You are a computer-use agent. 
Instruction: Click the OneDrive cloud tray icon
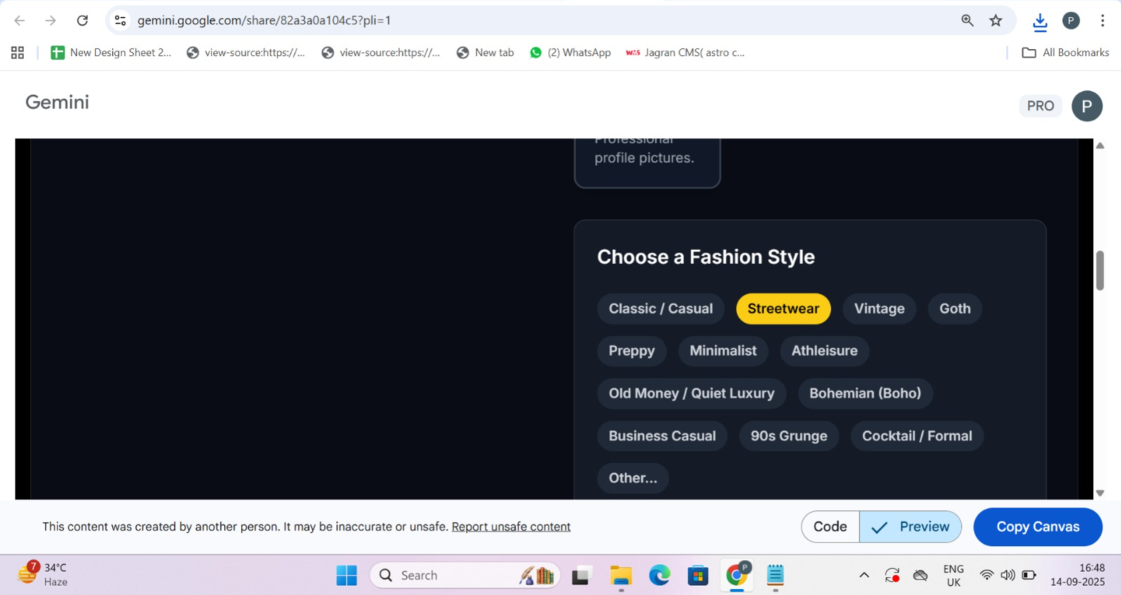coord(920,575)
